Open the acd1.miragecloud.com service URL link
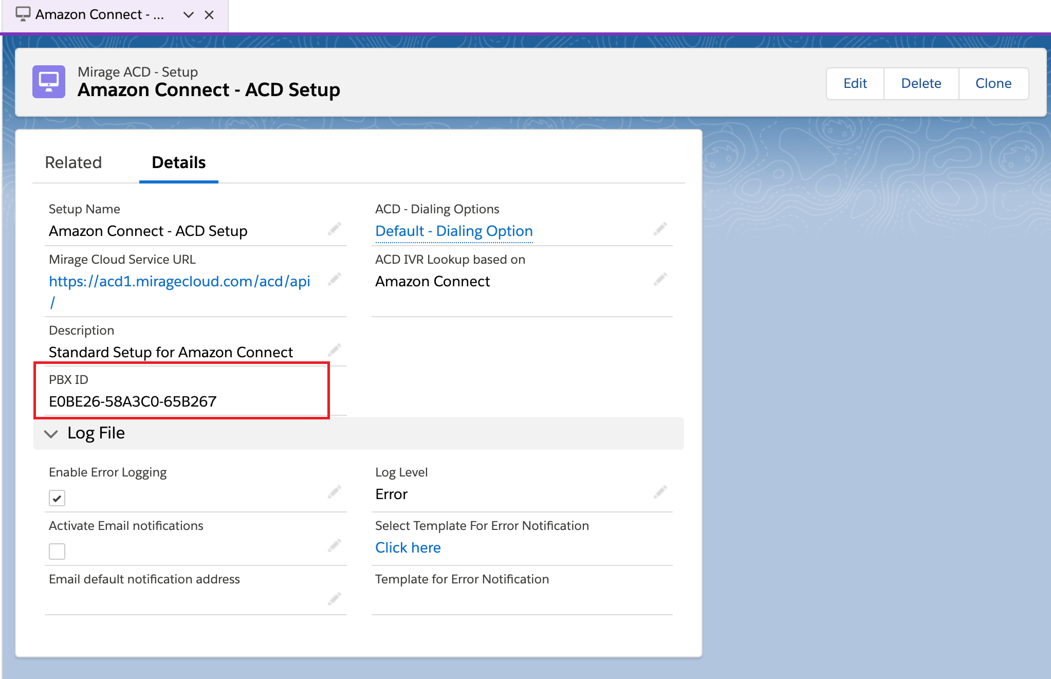Screen dimensions: 1051x679 [x=179, y=291]
